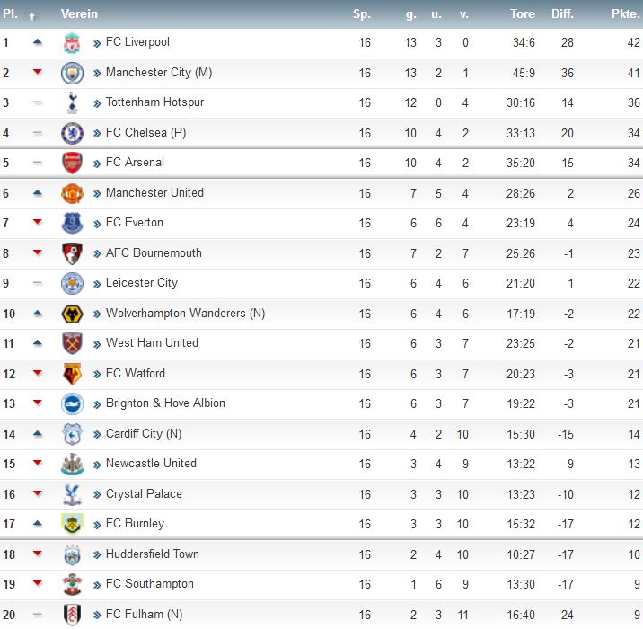
Task: Click the Wolverhampton Wanderers wolf crest
Action: click(x=72, y=314)
